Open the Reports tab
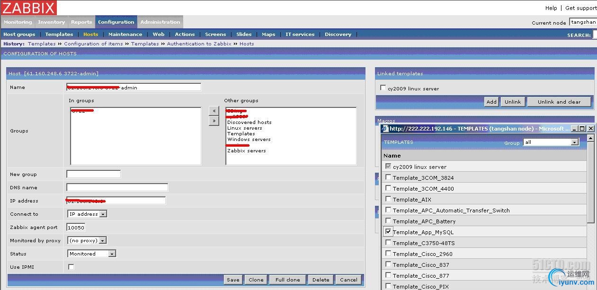Viewport: 597px width, 290px height. point(81,22)
